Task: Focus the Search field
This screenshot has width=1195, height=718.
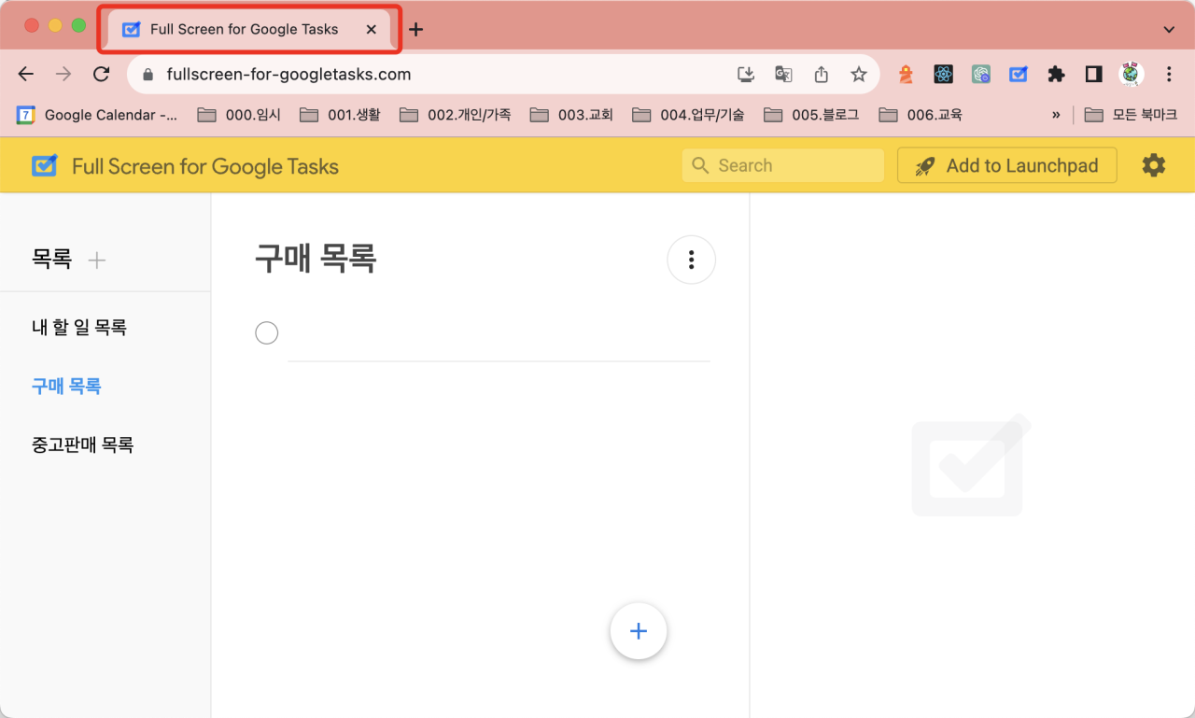Action: 783,165
